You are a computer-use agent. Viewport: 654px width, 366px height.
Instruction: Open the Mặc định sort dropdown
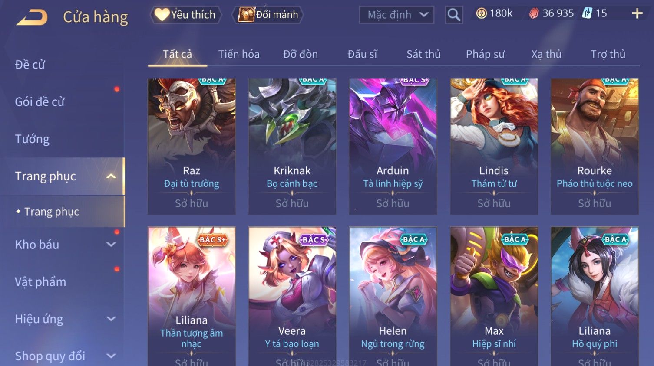396,15
